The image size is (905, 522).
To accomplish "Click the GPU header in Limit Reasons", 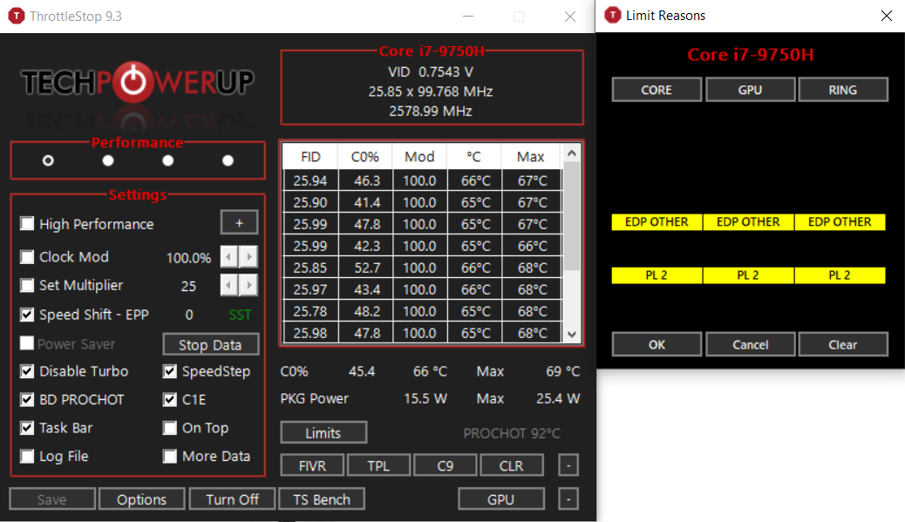I will click(750, 90).
